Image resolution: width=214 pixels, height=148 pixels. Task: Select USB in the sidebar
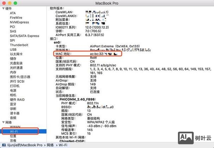pyautogui.click(x=13, y=50)
